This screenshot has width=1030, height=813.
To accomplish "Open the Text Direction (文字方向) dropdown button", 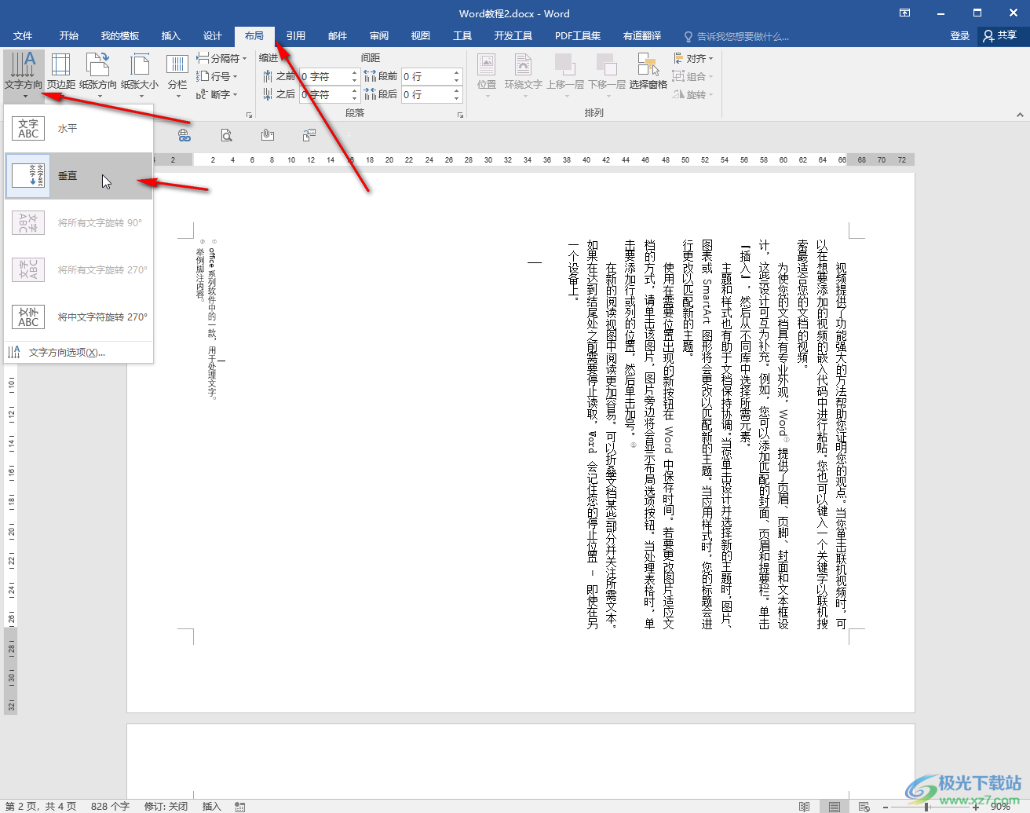I will (x=24, y=75).
